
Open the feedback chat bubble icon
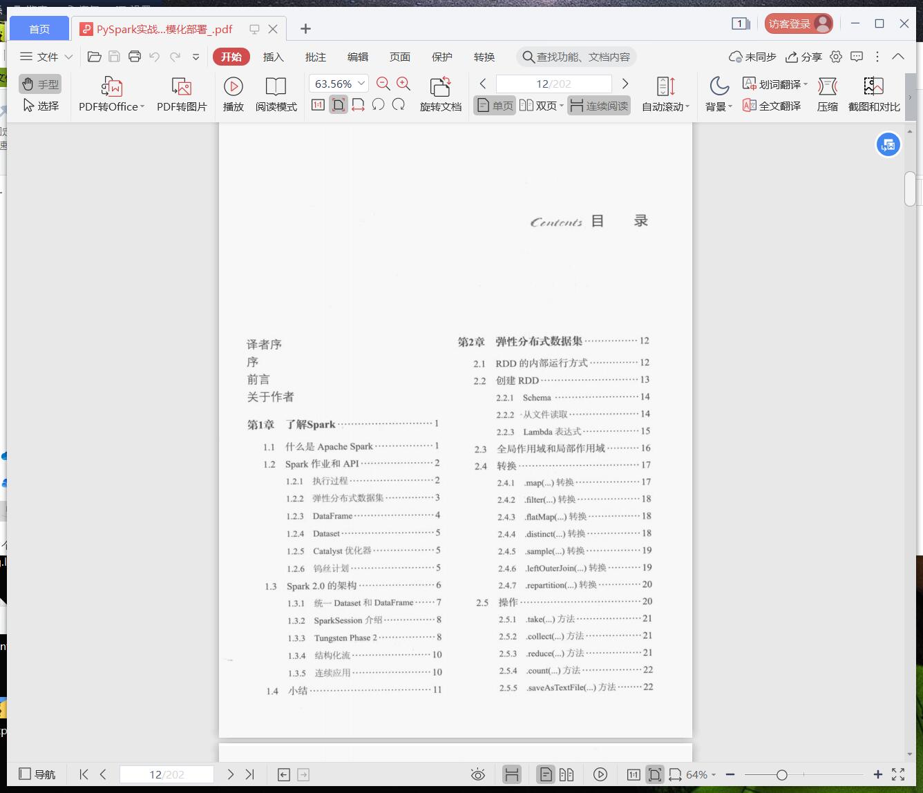coord(857,57)
